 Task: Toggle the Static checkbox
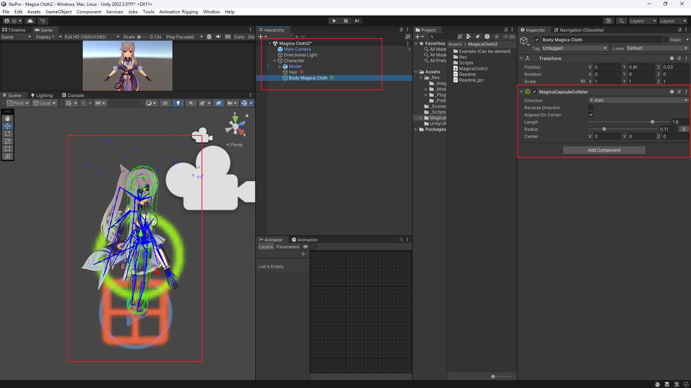[666, 40]
